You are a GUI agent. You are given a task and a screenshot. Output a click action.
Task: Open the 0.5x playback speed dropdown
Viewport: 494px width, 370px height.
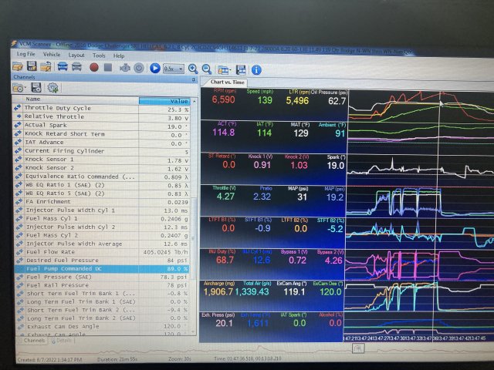point(173,69)
